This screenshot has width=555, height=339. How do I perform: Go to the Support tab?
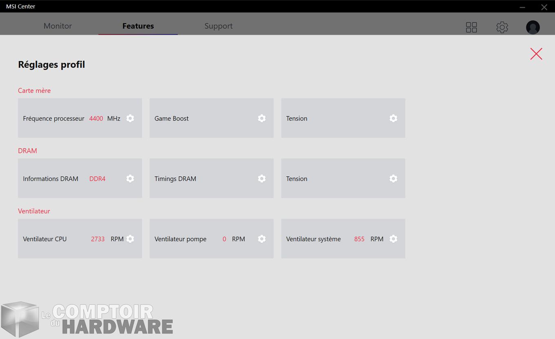point(218,26)
